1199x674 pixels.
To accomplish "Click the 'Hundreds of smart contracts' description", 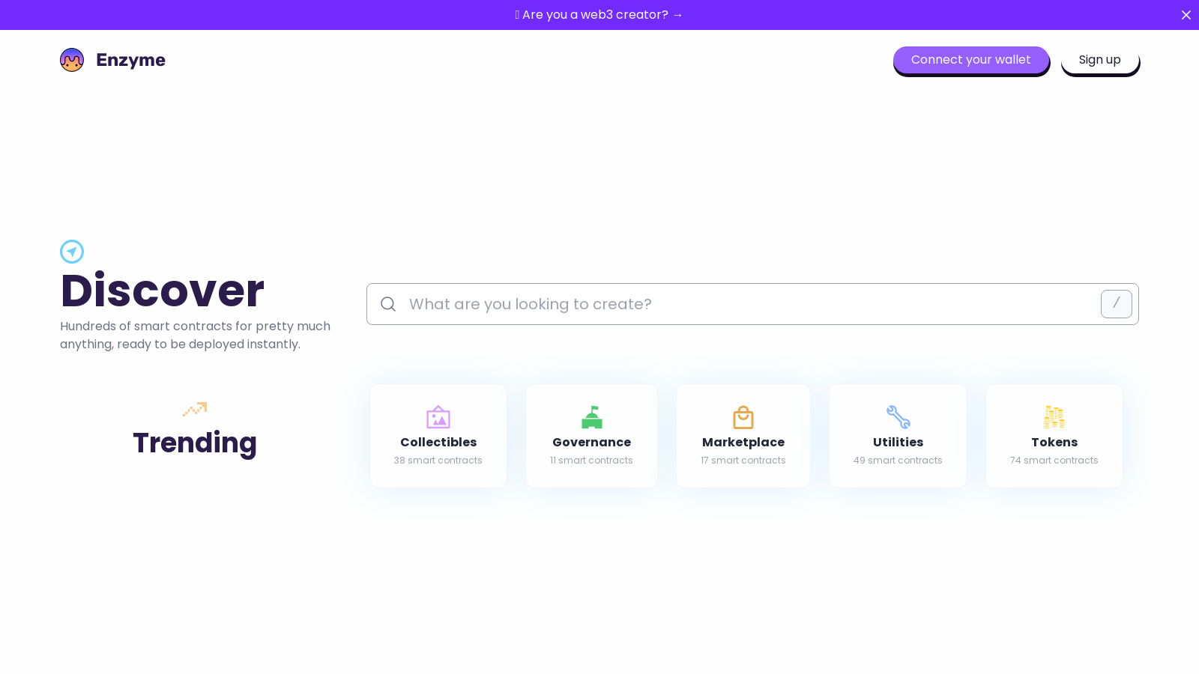I will coord(196,335).
